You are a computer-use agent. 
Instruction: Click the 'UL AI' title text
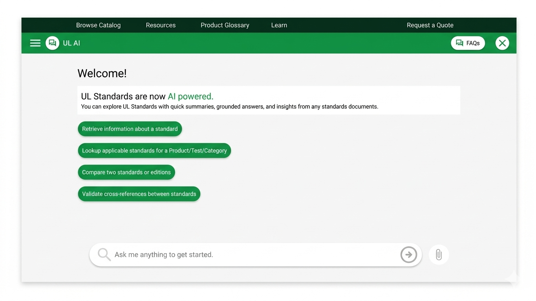[71, 43]
